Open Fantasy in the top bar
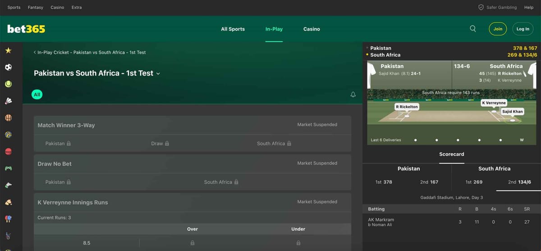The height and width of the screenshot is (251, 541). (x=36, y=7)
